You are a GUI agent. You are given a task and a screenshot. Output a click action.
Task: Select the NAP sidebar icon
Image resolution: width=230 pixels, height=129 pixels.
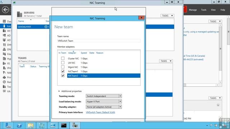4,72
